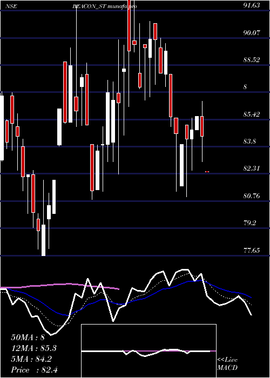Click the 5MA : 84.2 reading
The image size is (270, 378).
tap(31, 359)
